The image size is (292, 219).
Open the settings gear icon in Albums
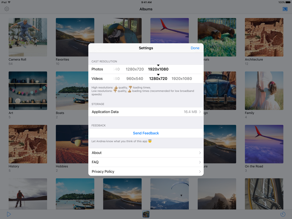pyautogui.click(x=7, y=9)
